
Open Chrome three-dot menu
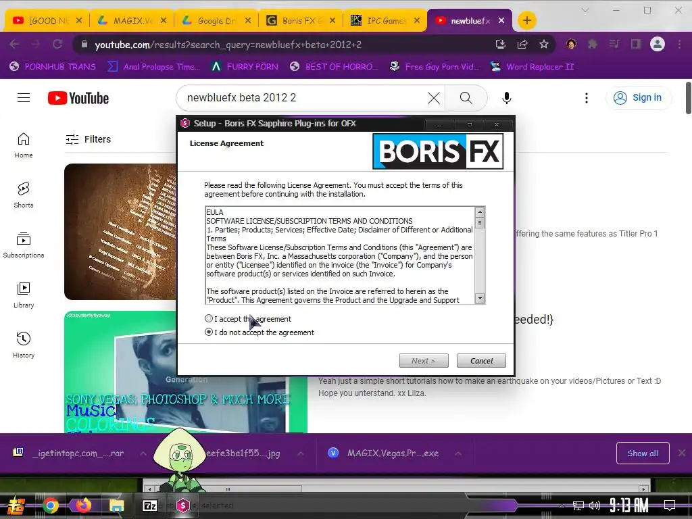[679, 44]
